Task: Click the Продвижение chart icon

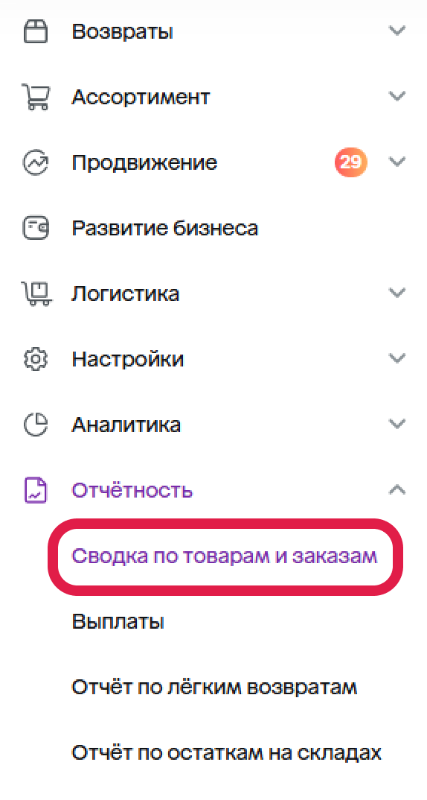Action: (36, 162)
